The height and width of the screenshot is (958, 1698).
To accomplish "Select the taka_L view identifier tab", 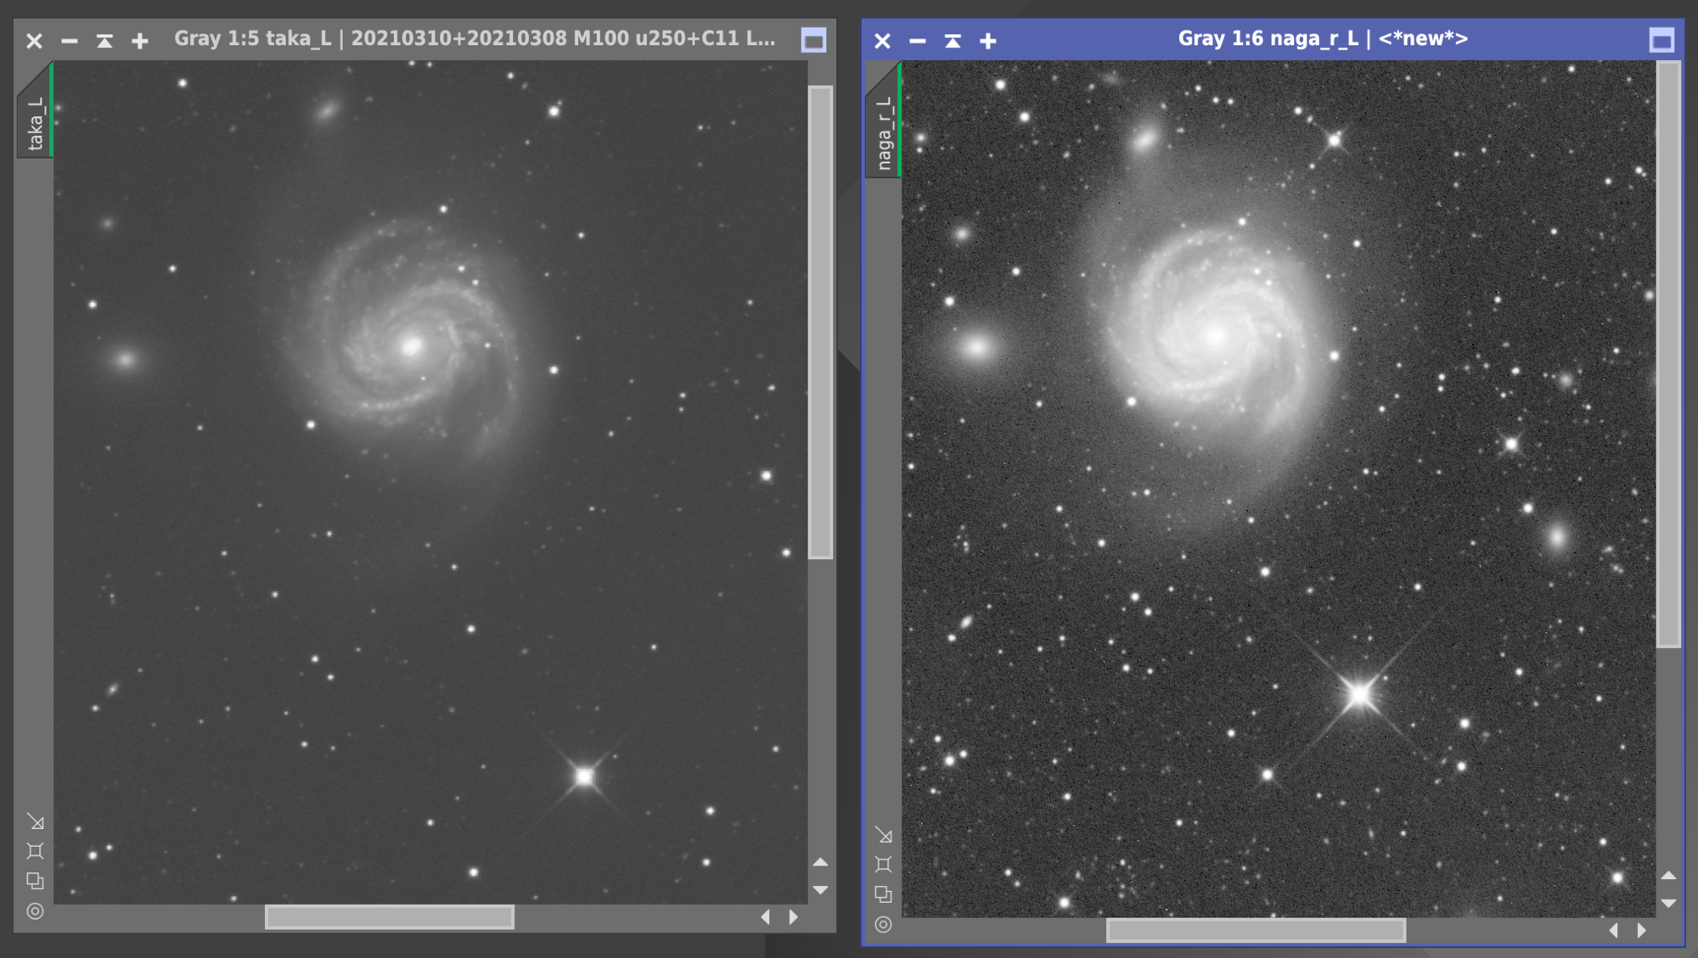I will point(35,112).
